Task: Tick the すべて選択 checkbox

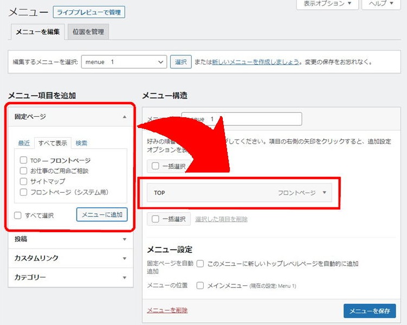Action: coord(18,215)
